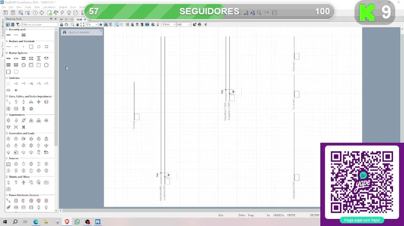Select the rectangular terminal drawing tool
This screenshot has height=226, width=404.
[x=31, y=47]
